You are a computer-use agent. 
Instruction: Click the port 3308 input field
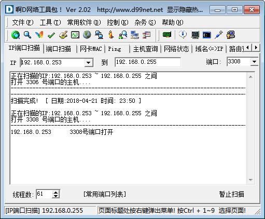tap(239, 62)
